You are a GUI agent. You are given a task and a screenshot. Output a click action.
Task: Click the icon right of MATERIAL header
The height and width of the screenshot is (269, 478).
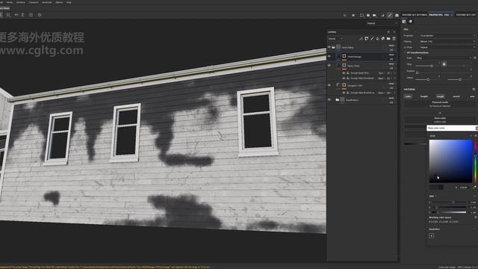(474, 90)
